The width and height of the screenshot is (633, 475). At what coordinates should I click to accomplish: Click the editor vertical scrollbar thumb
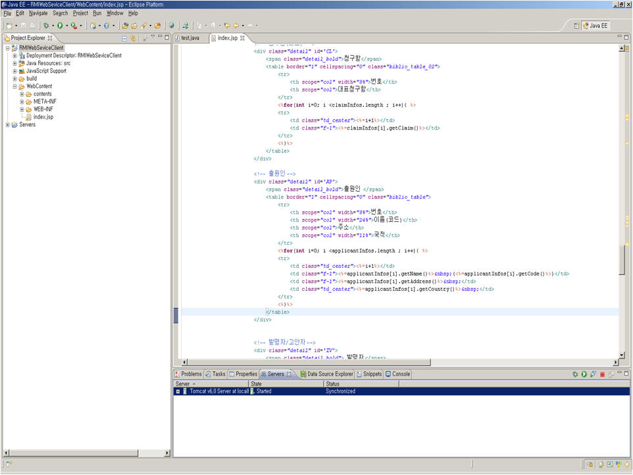click(x=622, y=260)
